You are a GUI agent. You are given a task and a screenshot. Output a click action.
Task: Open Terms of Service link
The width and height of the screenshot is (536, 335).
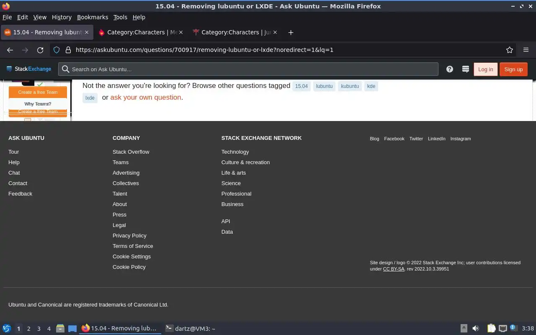click(133, 246)
